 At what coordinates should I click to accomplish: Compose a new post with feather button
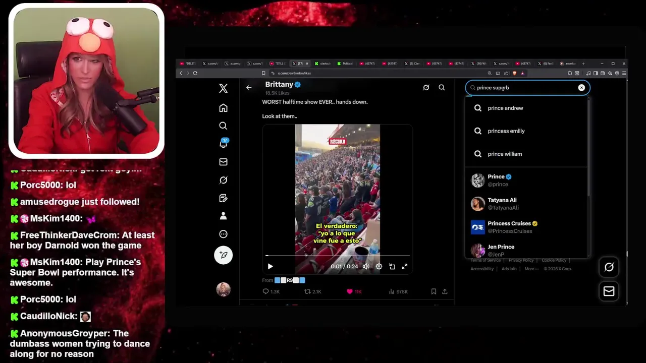223,255
